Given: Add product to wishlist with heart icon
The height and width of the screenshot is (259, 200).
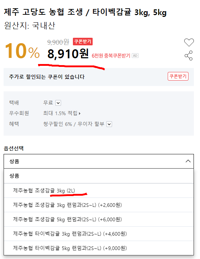Looking at the screenshot, I should (x=189, y=42).
